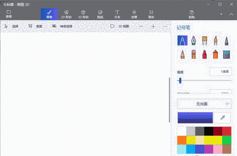
Task: Select the calligraphy pen tool
Action: point(193,40)
